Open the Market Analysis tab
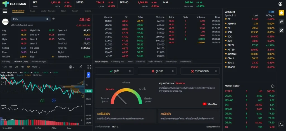286x131 pixels. (x=48, y=11)
